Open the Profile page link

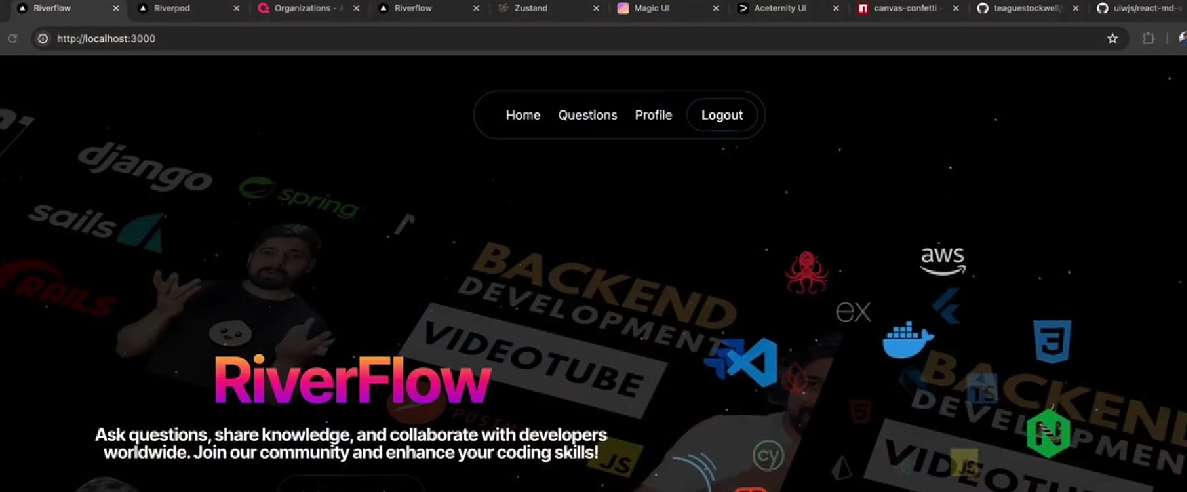tap(653, 115)
